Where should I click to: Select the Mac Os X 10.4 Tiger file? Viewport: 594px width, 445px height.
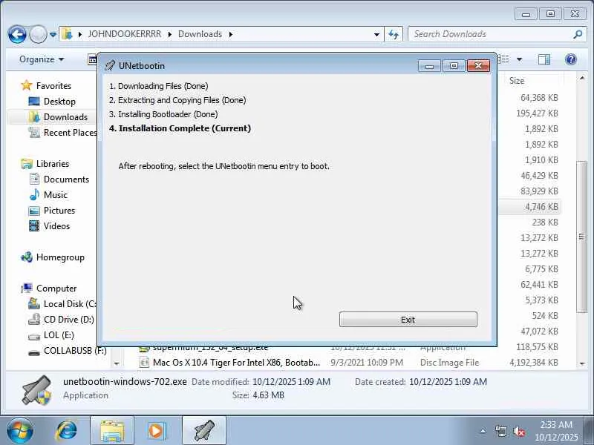236,363
